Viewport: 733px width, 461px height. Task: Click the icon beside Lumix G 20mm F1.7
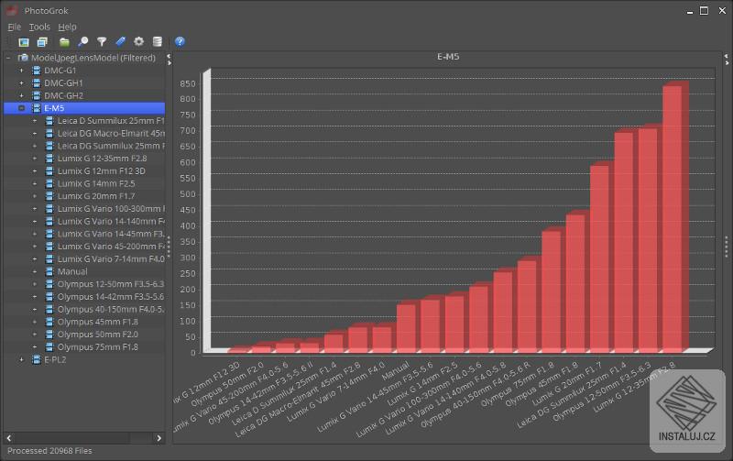point(49,196)
